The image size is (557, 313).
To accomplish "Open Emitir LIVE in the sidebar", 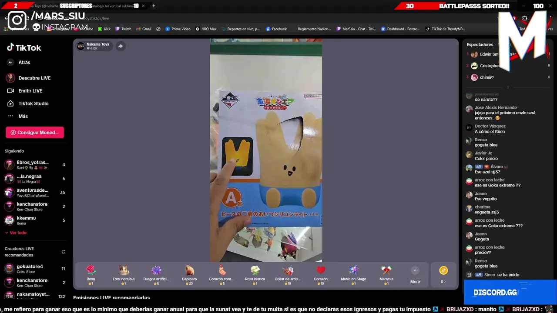I will point(25,90).
